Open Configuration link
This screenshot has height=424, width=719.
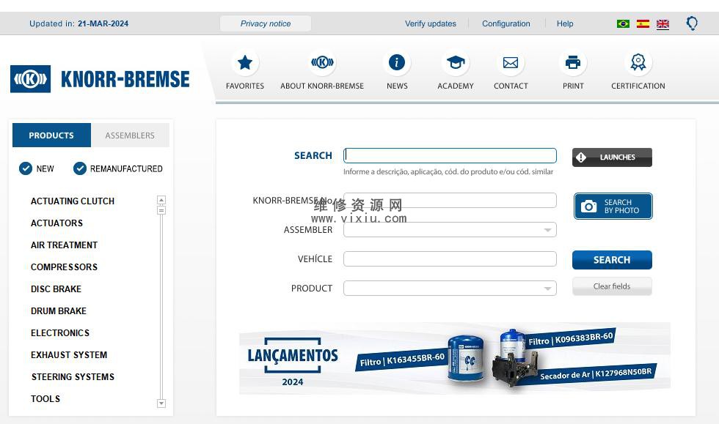pos(506,24)
